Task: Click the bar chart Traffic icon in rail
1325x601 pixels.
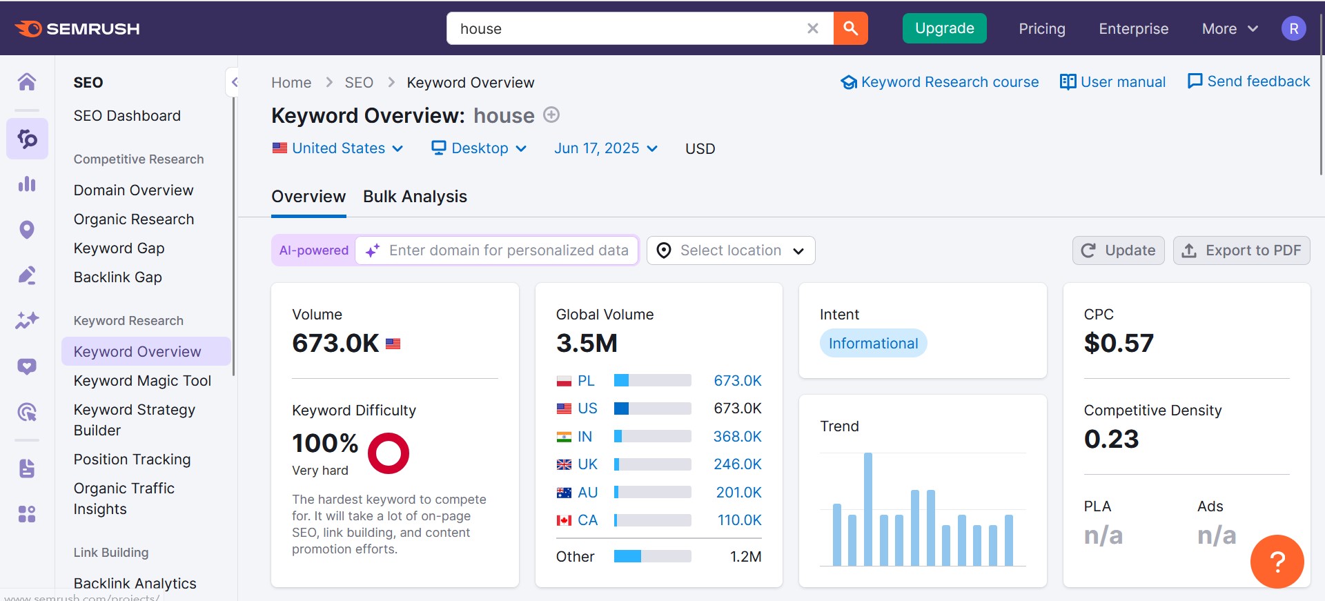Action: [27, 184]
